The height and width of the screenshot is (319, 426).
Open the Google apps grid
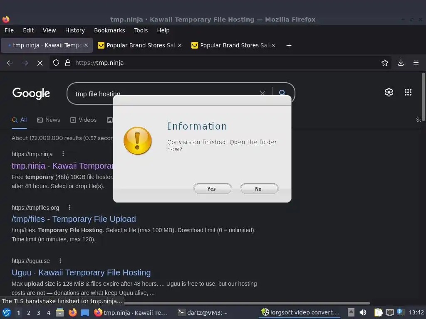(x=408, y=92)
